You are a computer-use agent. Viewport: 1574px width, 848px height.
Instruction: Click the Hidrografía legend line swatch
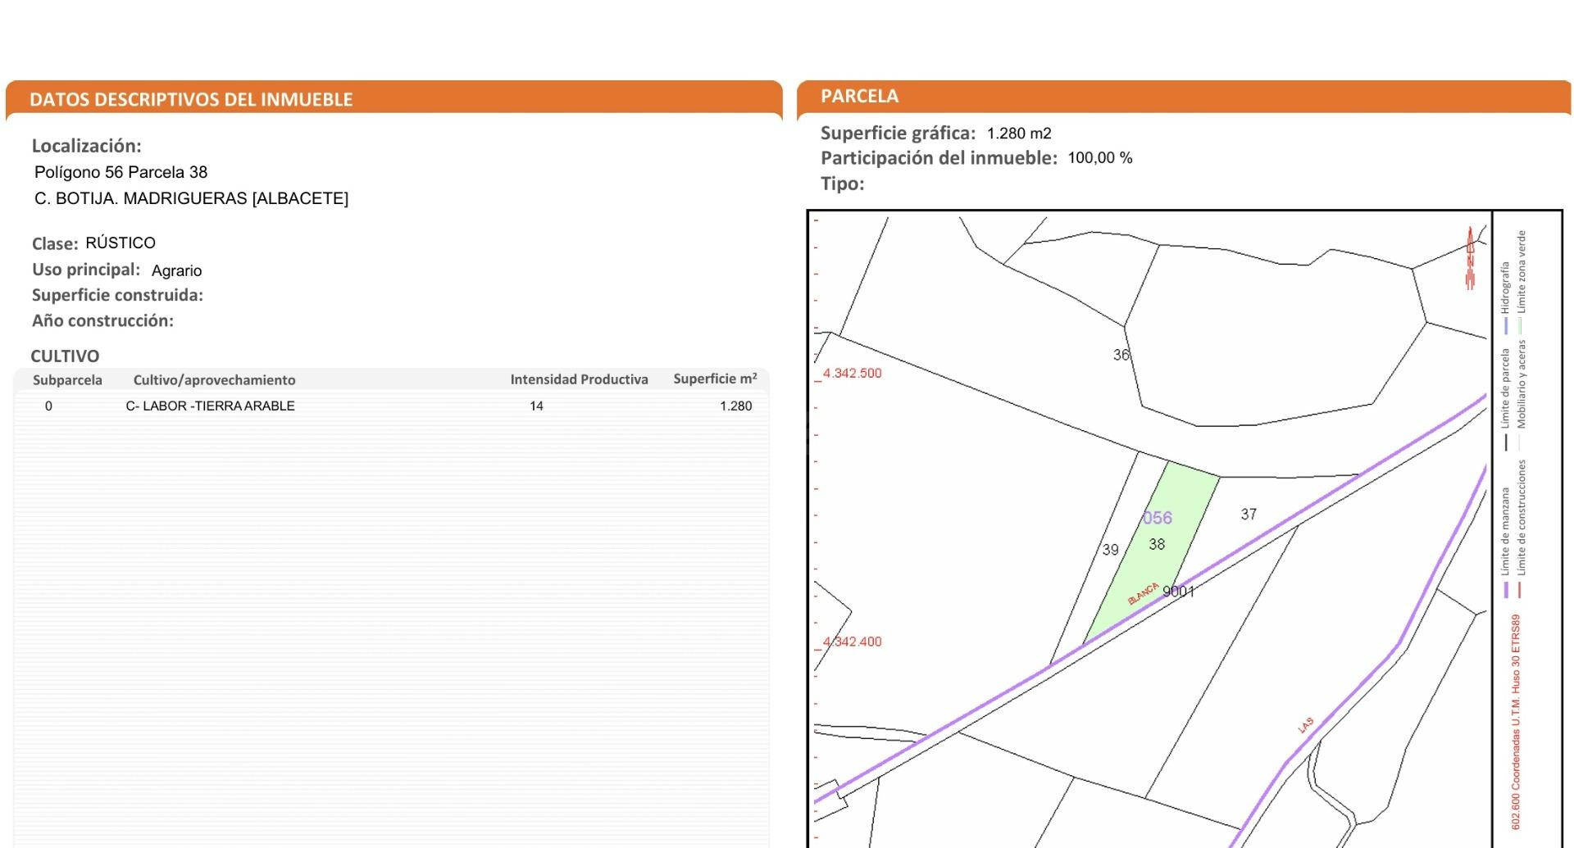[1506, 325]
